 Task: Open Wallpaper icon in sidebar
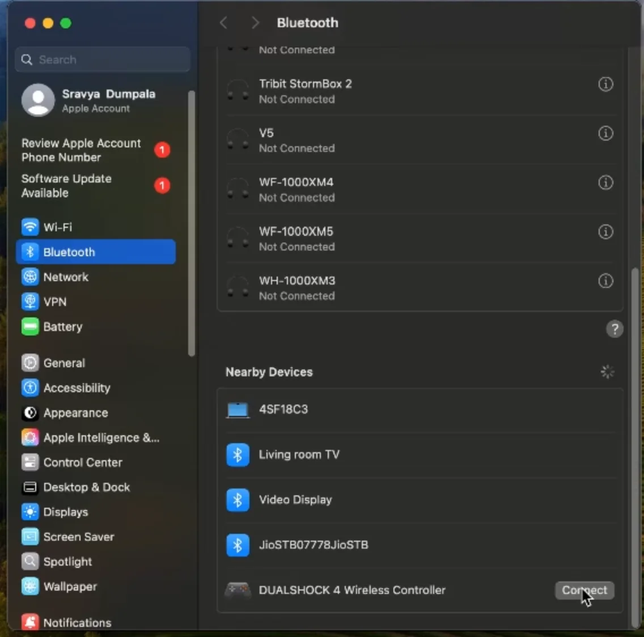(x=30, y=587)
